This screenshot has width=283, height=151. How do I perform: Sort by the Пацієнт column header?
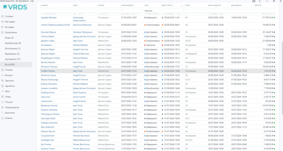[x=44, y=5]
